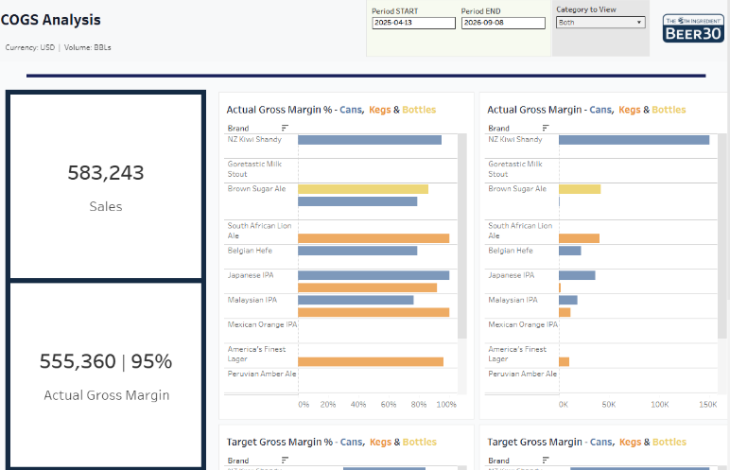Screen dimensions: 730x470
Task: Select Japanese IPA cans bar in Actual Gross Margin chart
Action: point(577,276)
